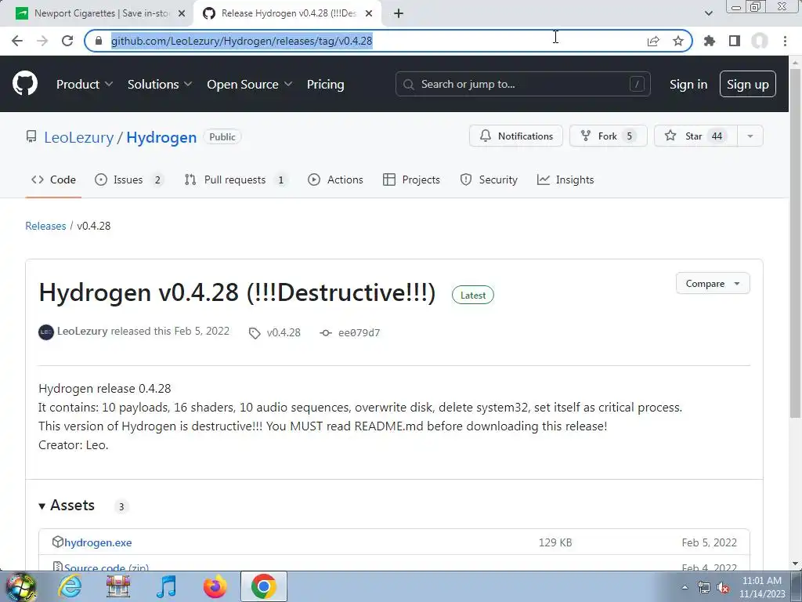
Task: Open the share page icon in address bar
Action: 653,41
